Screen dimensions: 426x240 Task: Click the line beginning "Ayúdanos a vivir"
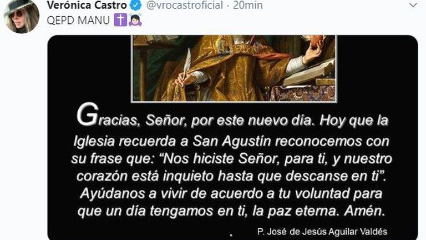[231, 194]
